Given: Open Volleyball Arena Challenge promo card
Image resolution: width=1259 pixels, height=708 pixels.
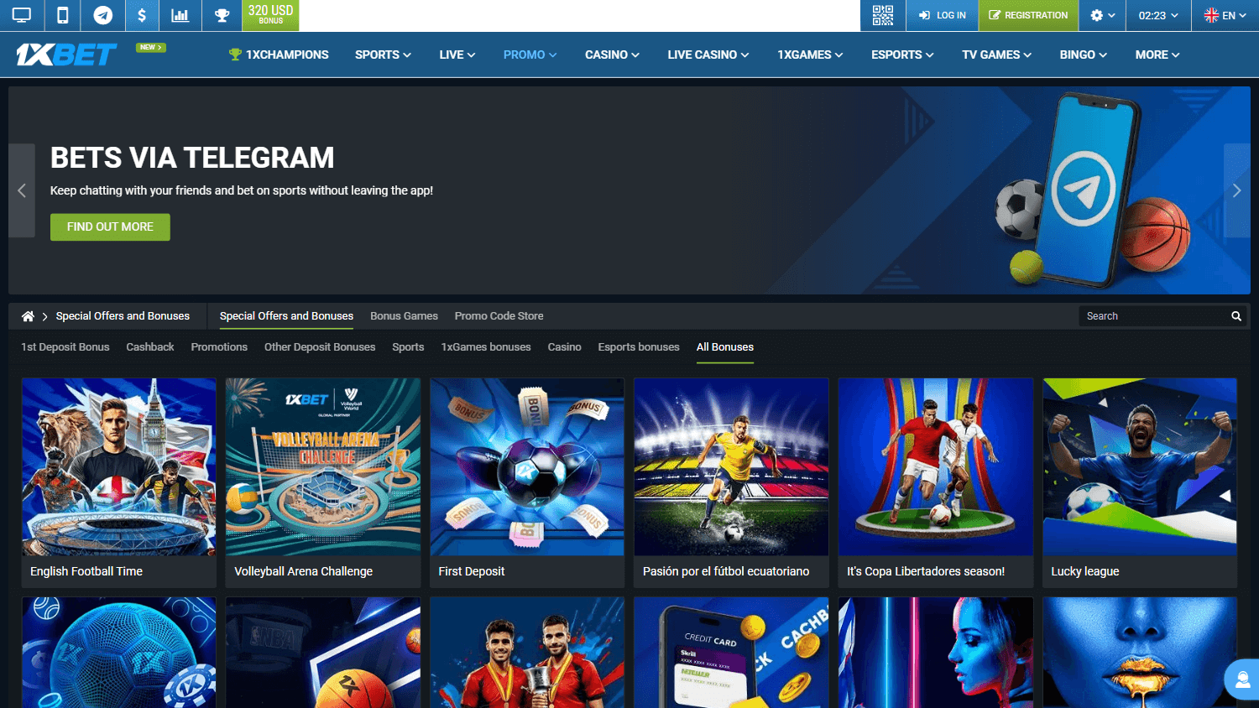Looking at the screenshot, I should point(323,482).
